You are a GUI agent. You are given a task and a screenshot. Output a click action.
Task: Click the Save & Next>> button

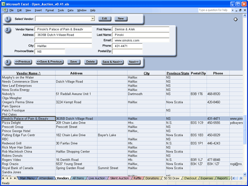pos(112,62)
